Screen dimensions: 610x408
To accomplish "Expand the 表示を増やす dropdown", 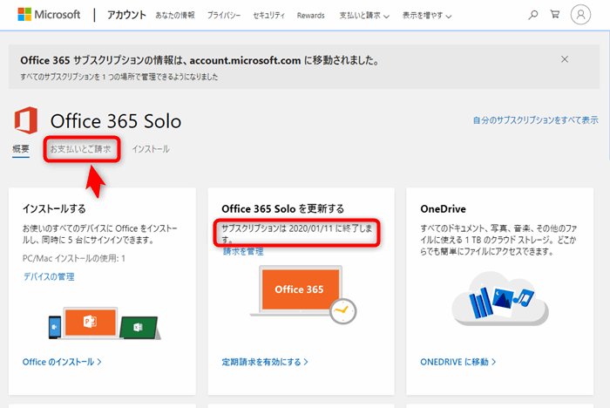I will pyautogui.click(x=427, y=16).
